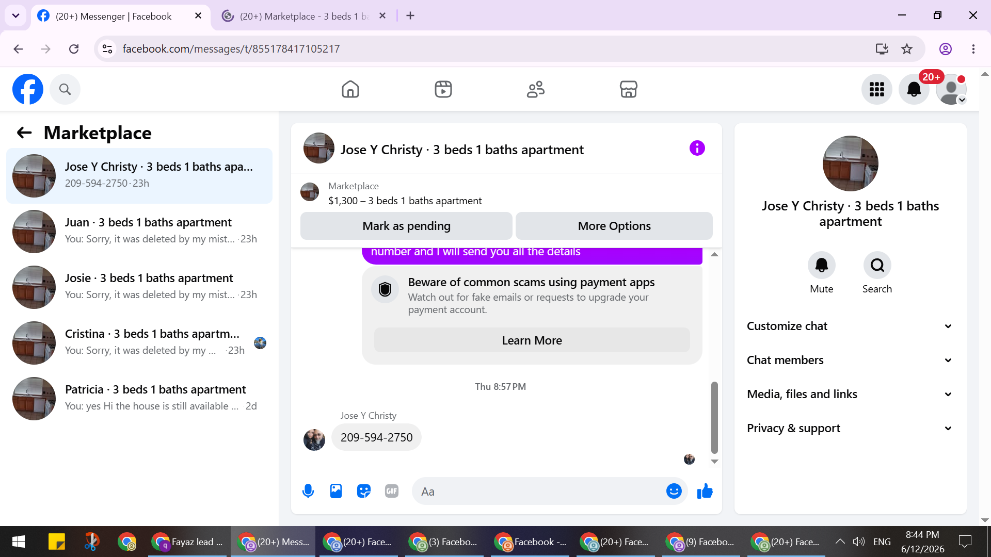Open a new browser tab
The height and width of the screenshot is (557, 991).
click(410, 16)
